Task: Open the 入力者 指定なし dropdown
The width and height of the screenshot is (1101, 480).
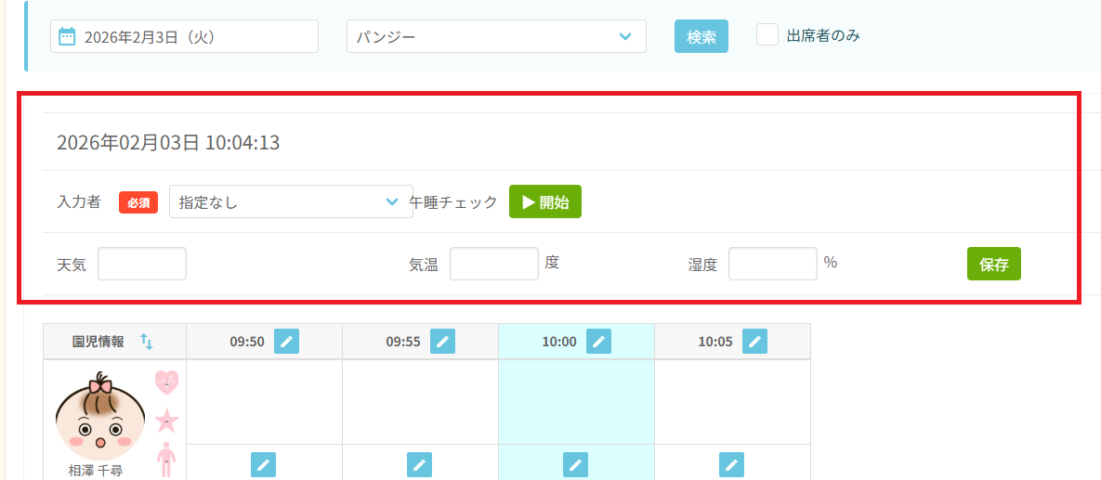Action: point(291,202)
